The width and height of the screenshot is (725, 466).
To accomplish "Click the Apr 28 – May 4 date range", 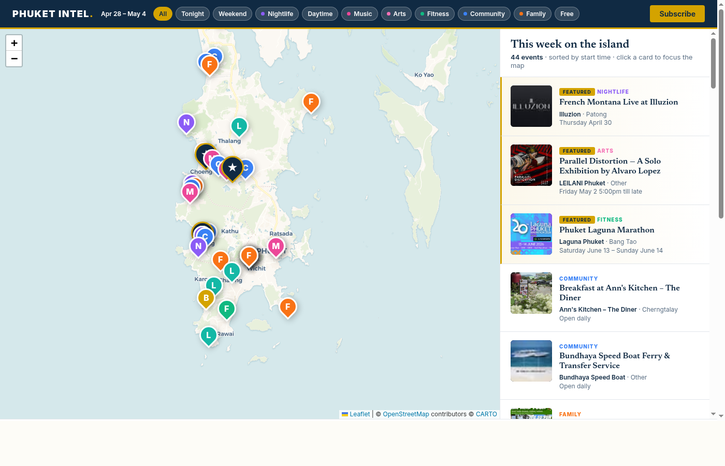I will (x=123, y=14).
